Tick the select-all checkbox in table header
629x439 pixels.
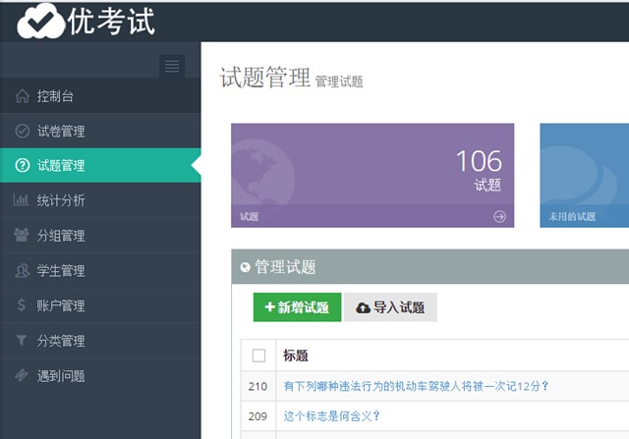(x=258, y=356)
